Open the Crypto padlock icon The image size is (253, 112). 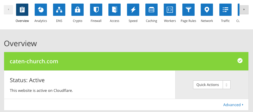[78, 10]
